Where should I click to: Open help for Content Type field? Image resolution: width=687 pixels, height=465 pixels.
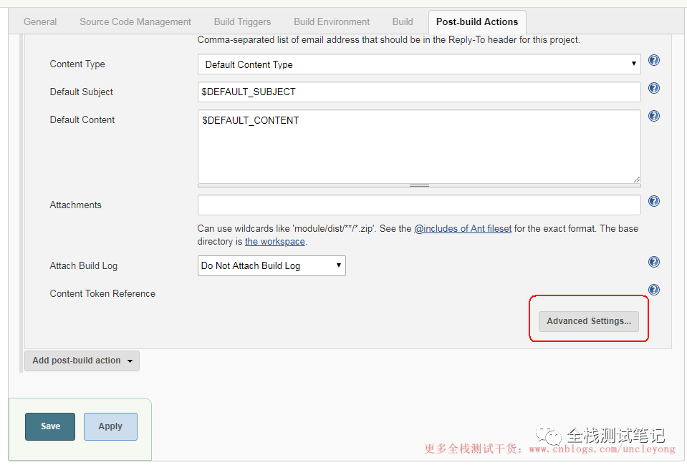(x=654, y=60)
